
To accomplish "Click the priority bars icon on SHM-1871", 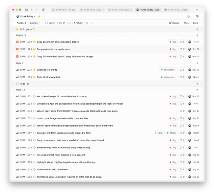I will click(17, 96).
